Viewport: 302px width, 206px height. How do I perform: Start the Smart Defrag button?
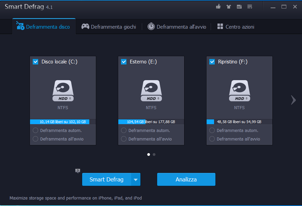tap(107, 179)
